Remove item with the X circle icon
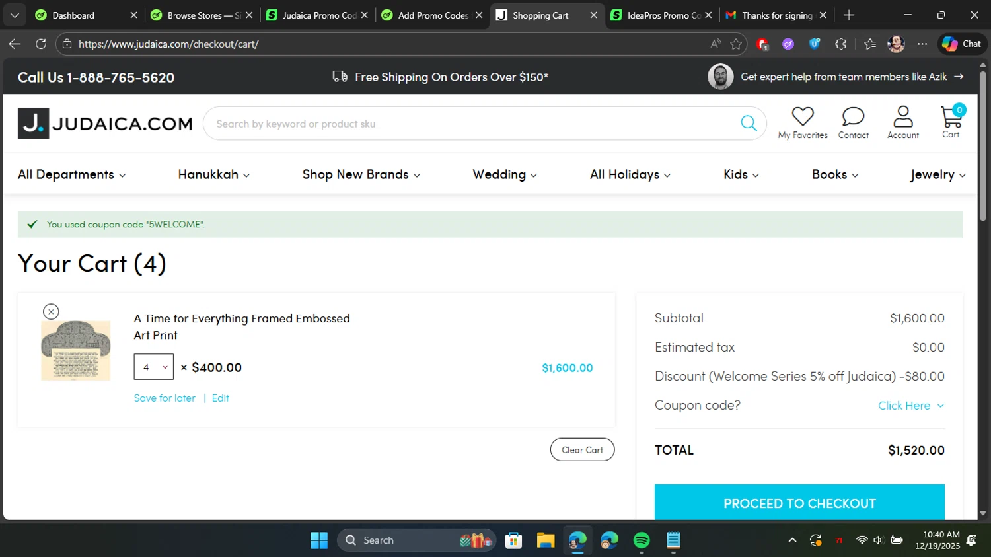Viewport: 991px width, 557px height. pos(51,311)
